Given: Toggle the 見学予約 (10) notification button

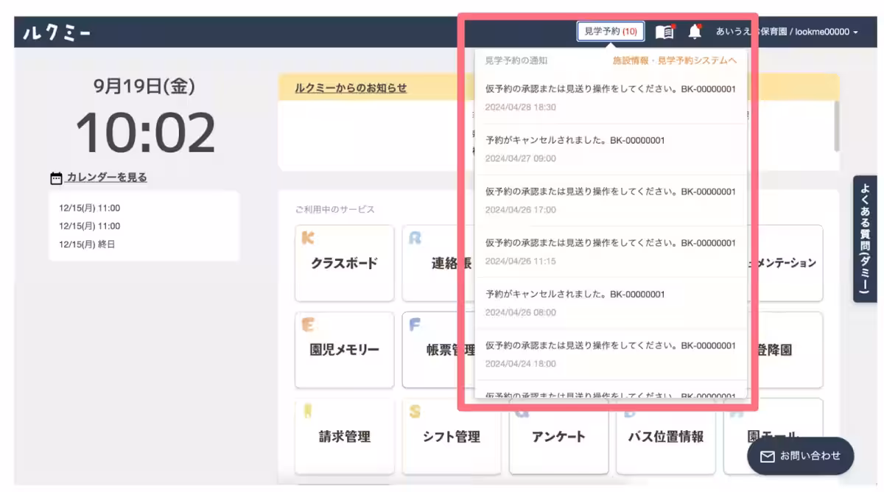Looking at the screenshot, I should (x=610, y=32).
